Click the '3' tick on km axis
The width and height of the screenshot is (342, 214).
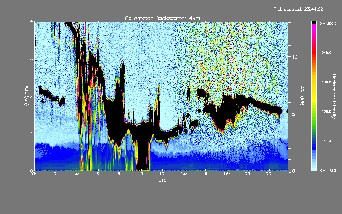pyautogui.click(x=31, y=59)
